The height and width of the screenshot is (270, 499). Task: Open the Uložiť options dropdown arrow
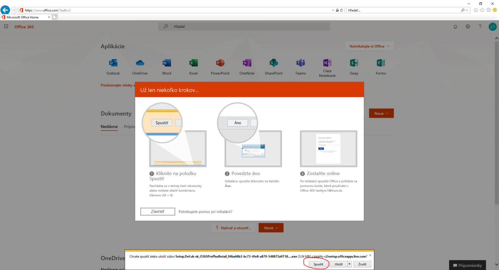click(x=350, y=264)
